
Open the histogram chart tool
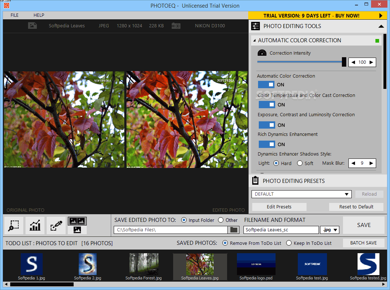pyautogui.click(x=35, y=226)
